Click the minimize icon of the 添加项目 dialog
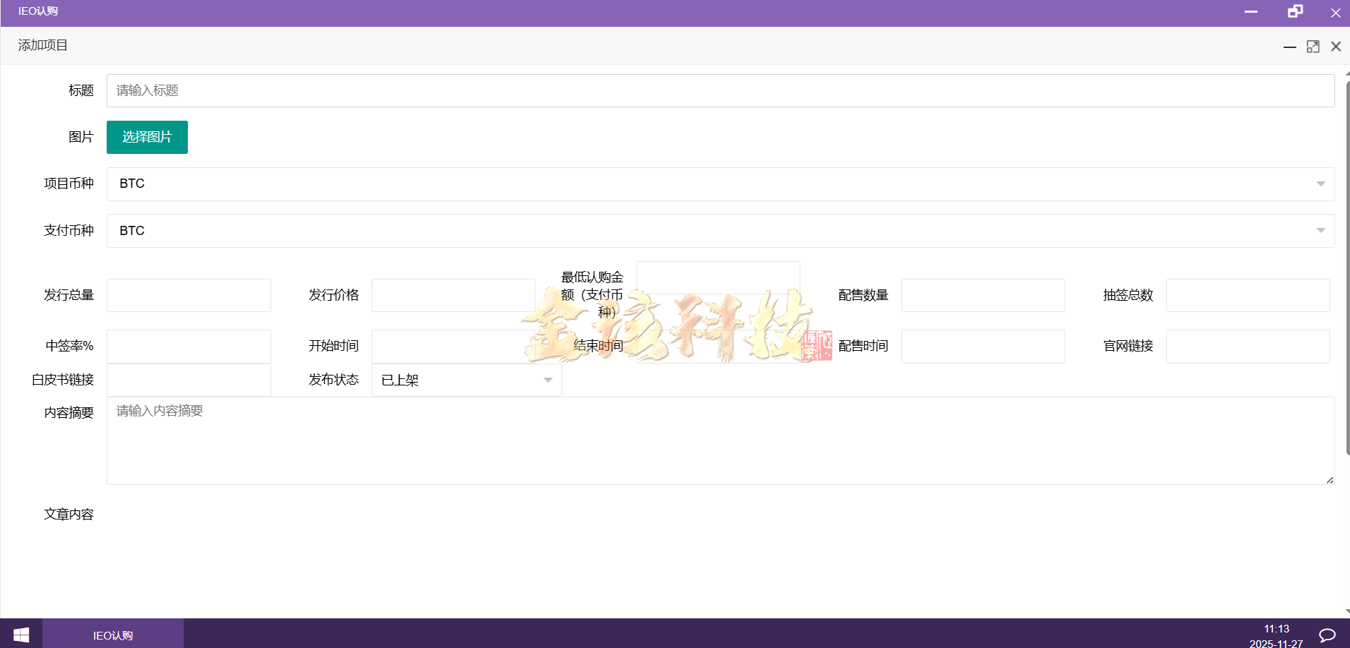The image size is (1350, 648). [x=1288, y=46]
